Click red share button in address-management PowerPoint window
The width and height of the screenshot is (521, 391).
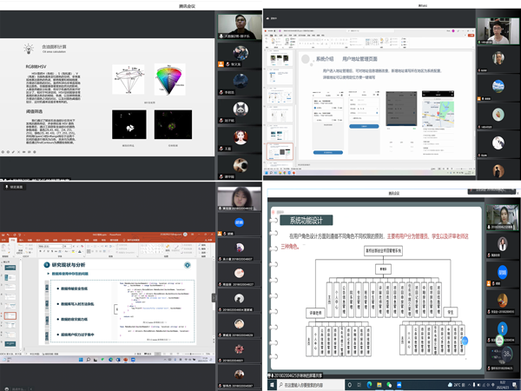[x=471, y=35]
